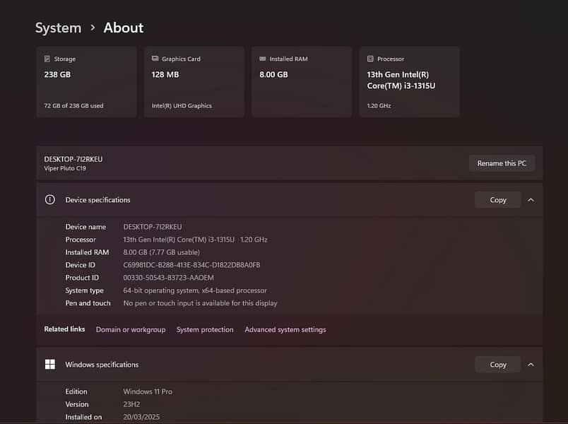This screenshot has height=424, width=568.
Task: Click the 13th Gen Intel processor card title
Action: tap(401, 80)
